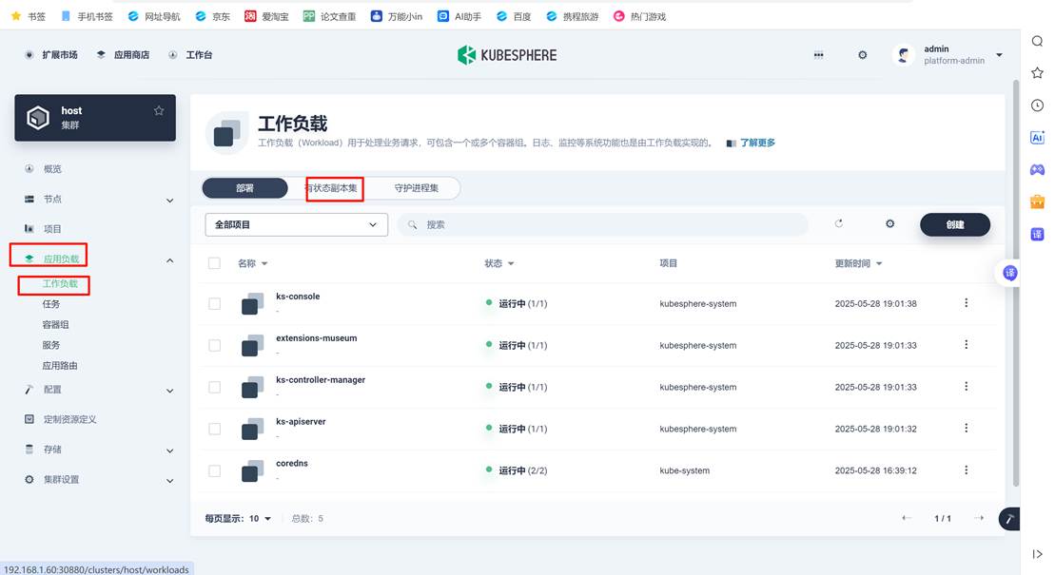Open 百度 bookmark in bookmarks bar
This screenshot has height=575, width=1055.
pyautogui.click(x=514, y=17)
